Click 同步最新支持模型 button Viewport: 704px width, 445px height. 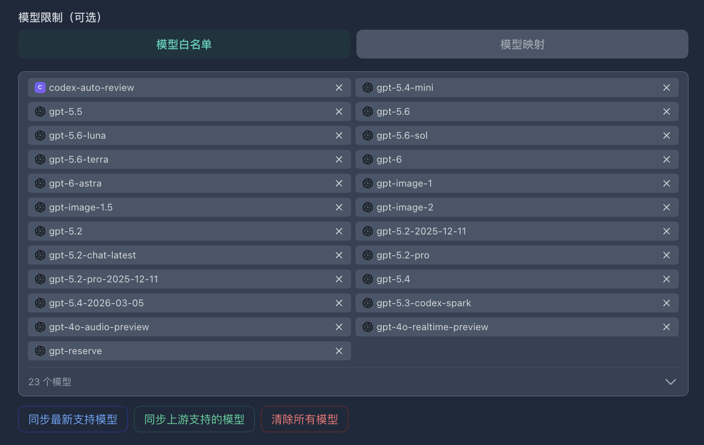[73, 419]
